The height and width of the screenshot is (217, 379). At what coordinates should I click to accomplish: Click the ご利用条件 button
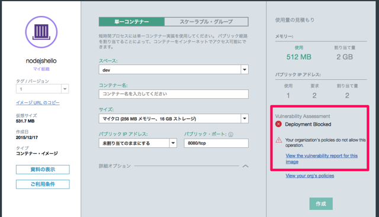[x=43, y=184]
